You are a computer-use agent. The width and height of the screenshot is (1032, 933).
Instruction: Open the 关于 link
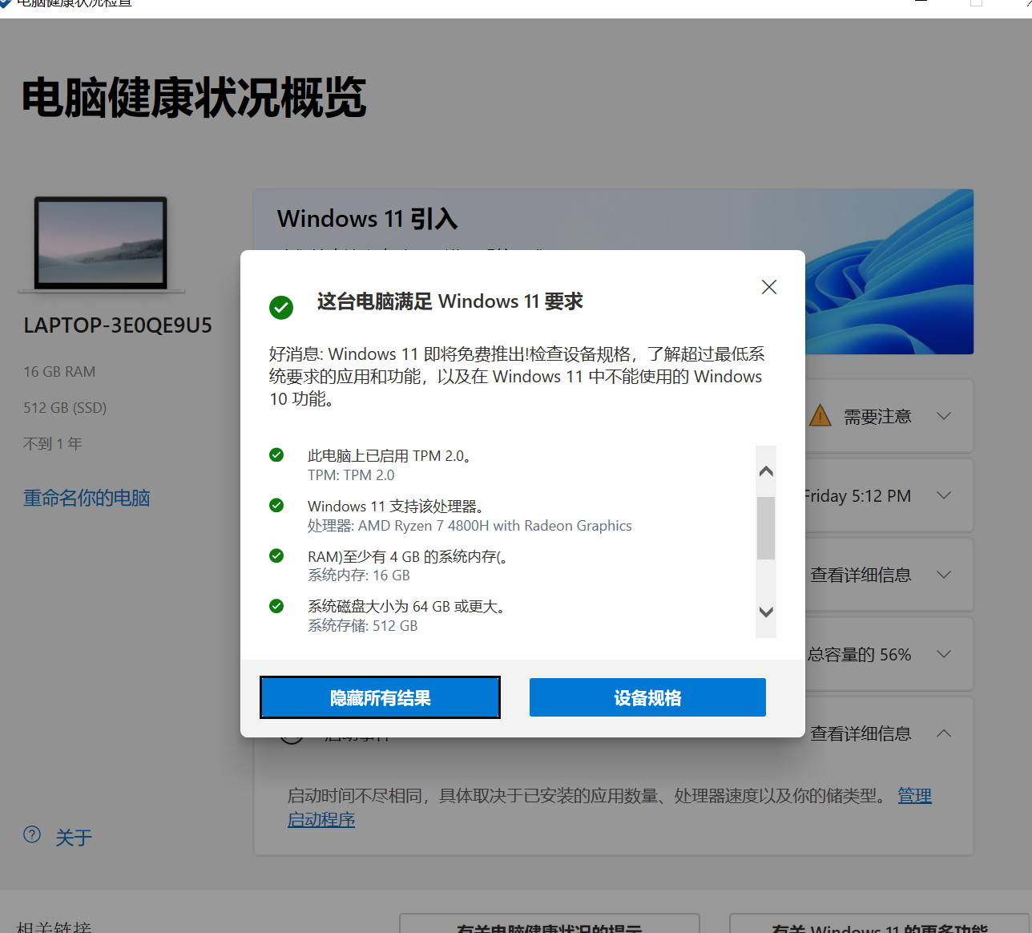(x=74, y=838)
